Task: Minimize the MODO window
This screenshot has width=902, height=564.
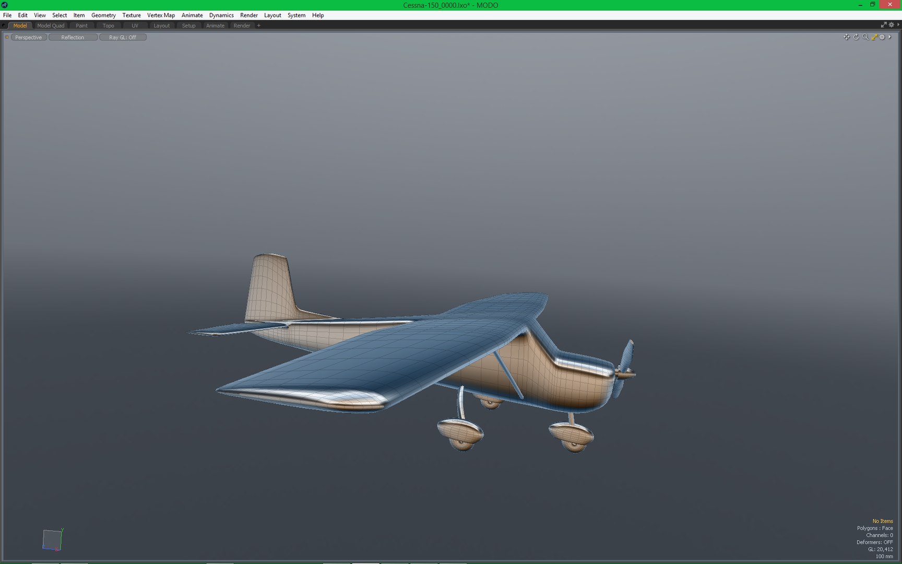Action: click(x=860, y=5)
